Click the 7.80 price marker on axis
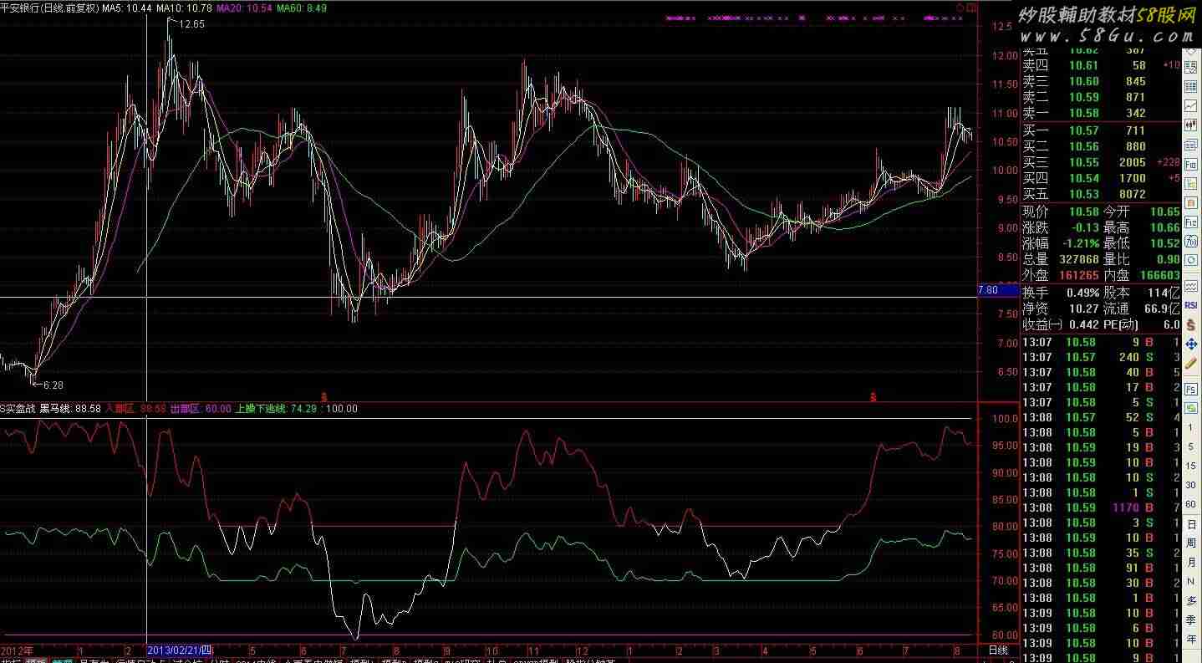Screen dimensions: 1202x663 pyautogui.click(x=987, y=291)
